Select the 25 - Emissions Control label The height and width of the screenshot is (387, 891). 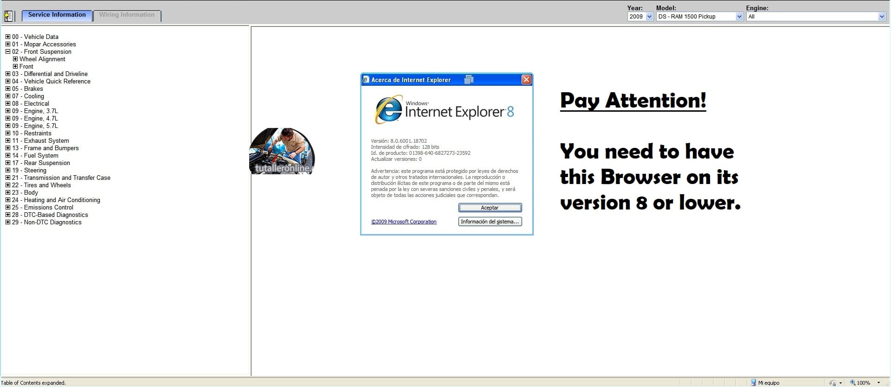[x=43, y=207]
